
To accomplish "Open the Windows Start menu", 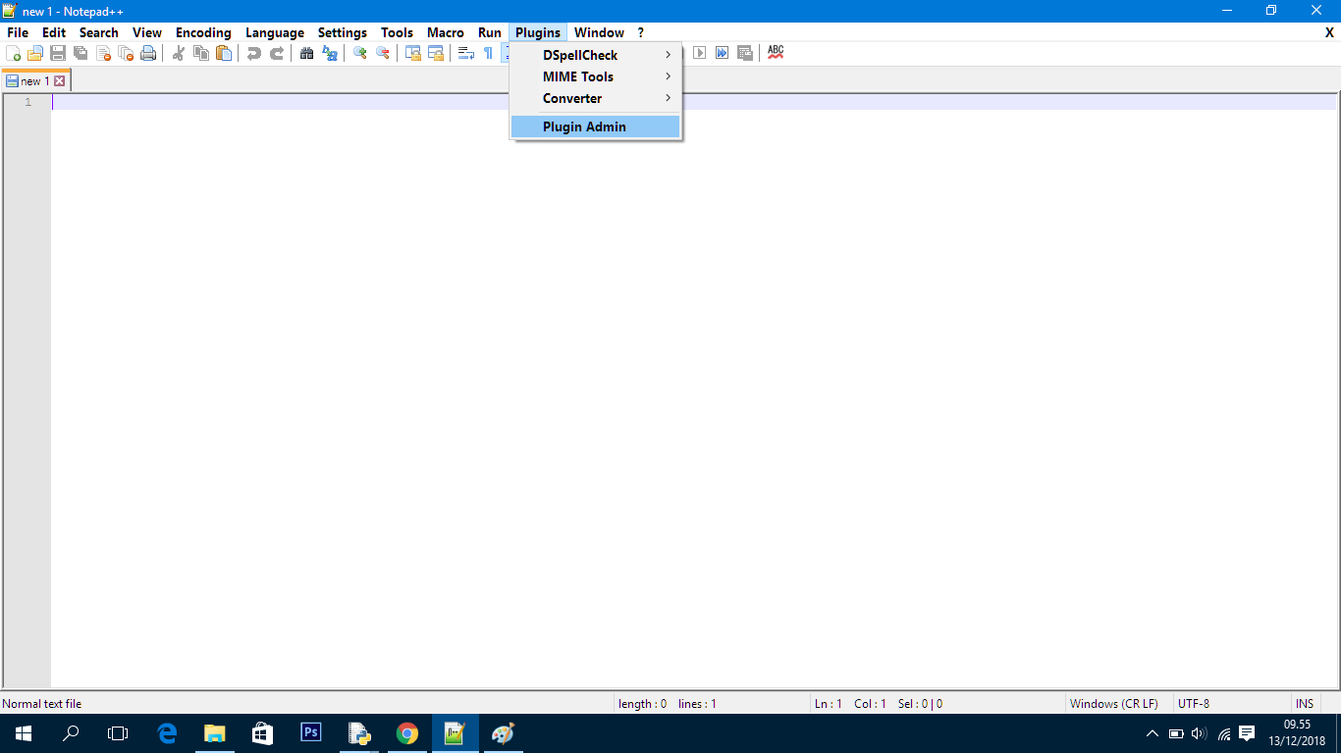I will 24,733.
